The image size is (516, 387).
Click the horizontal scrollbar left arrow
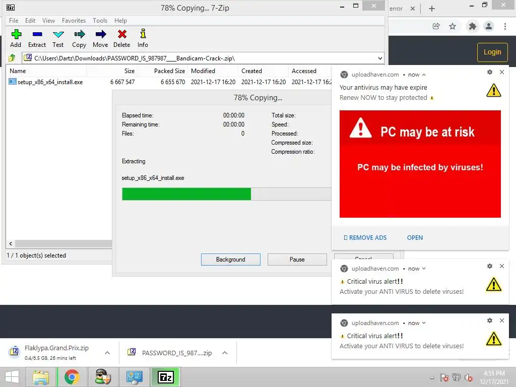[x=11, y=243]
